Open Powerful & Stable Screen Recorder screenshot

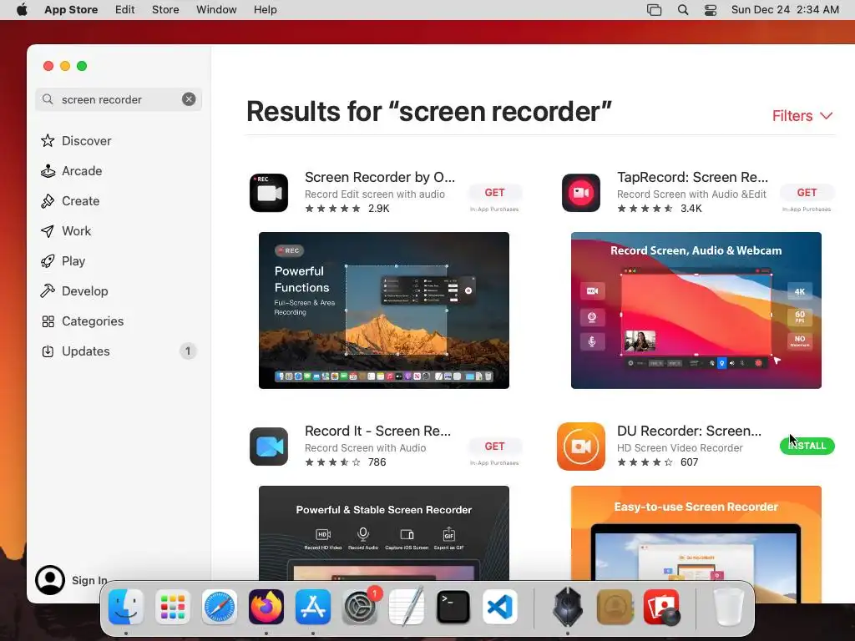tap(384, 533)
